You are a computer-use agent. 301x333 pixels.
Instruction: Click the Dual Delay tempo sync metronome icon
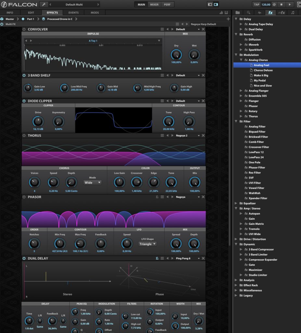coord(157,258)
